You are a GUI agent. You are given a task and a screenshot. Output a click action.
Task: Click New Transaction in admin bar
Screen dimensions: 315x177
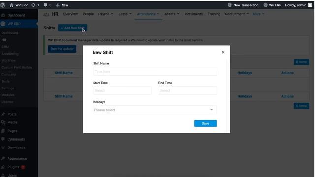(243, 5)
